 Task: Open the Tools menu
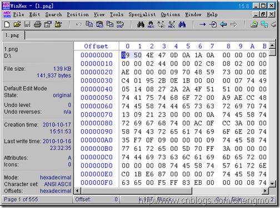click(x=117, y=14)
